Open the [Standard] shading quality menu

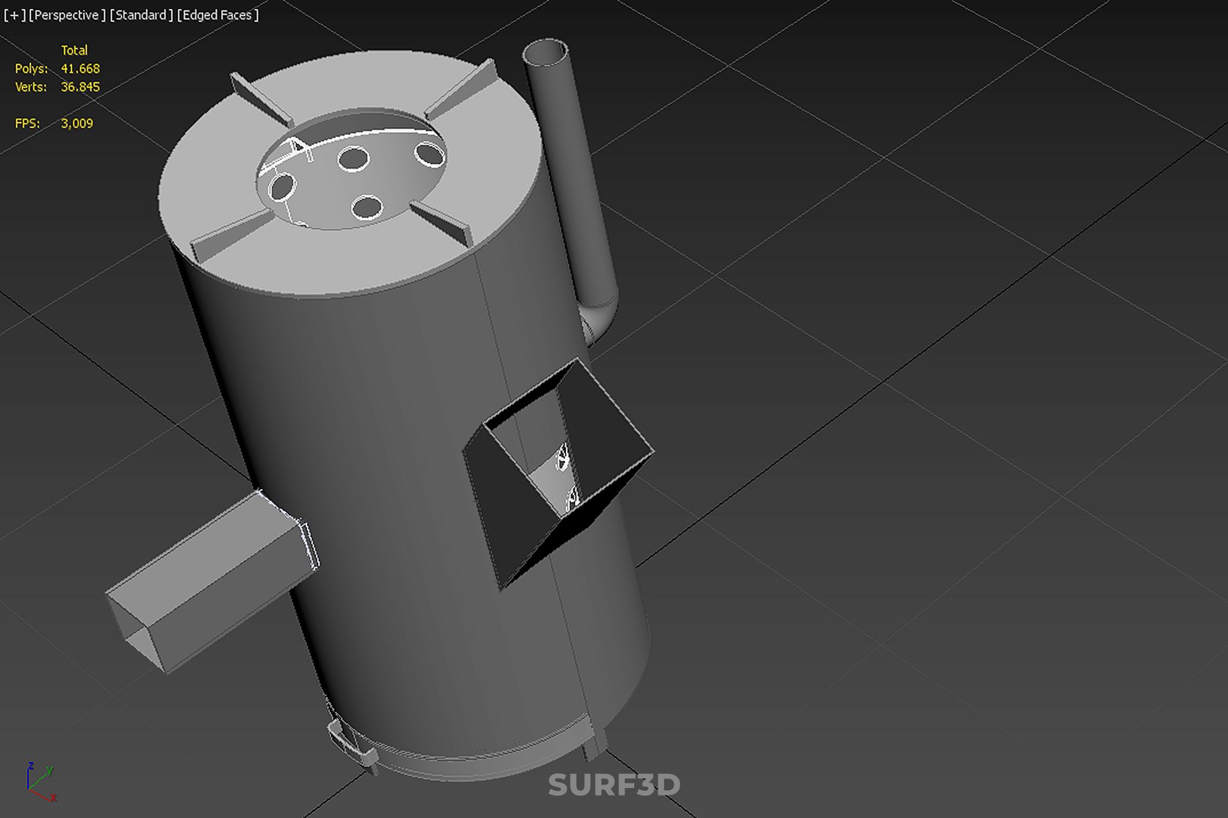pos(141,15)
